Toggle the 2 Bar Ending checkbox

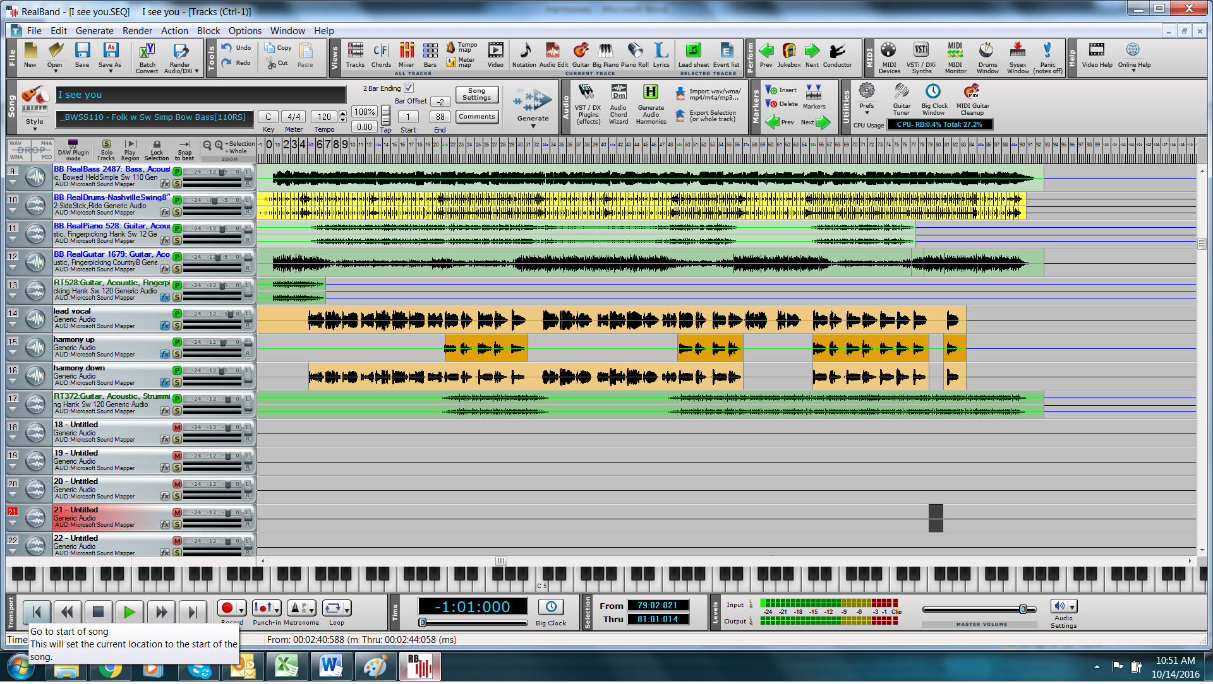pyautogui.click(x=409, y=88)
